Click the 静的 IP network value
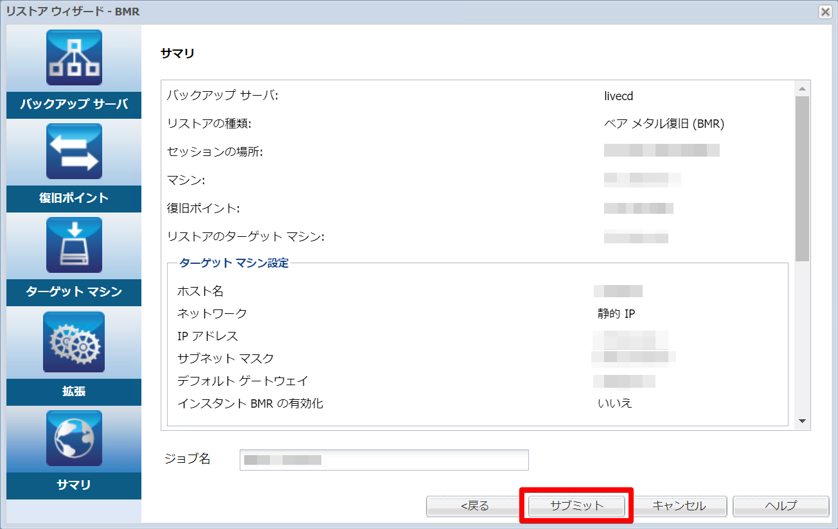Image resolution: width=838 pixels, height=529 pixels. [x=616, y=314]
